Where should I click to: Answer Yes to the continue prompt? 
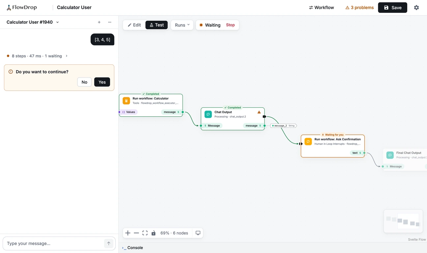[102, 82]
